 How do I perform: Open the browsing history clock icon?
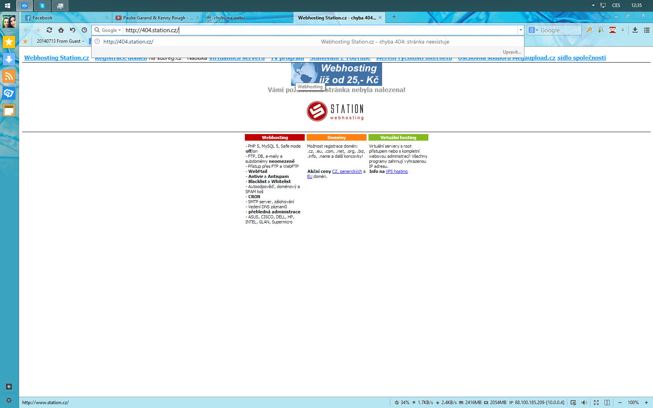(x=84, y=30)
